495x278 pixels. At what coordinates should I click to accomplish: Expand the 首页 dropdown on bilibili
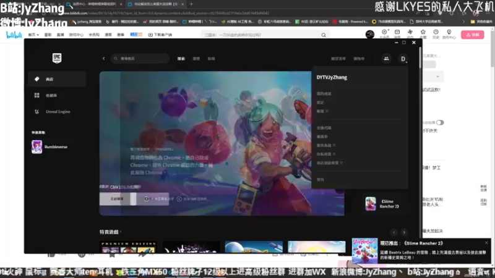click(x=33, y=35)
